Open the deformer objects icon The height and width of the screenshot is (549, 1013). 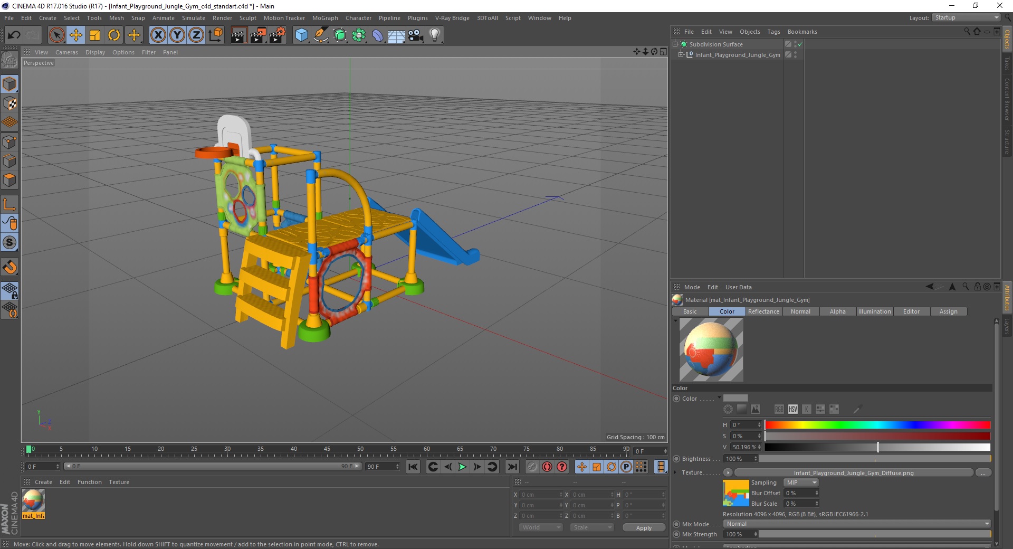[x=378, y=35]
